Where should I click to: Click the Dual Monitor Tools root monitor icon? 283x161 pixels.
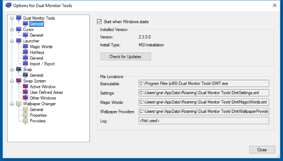[19, 18]
